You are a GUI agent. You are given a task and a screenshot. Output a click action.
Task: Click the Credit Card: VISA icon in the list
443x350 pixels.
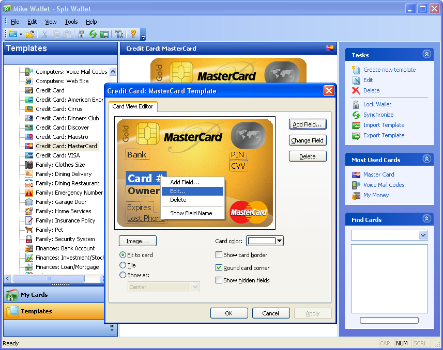pos(29,155)
